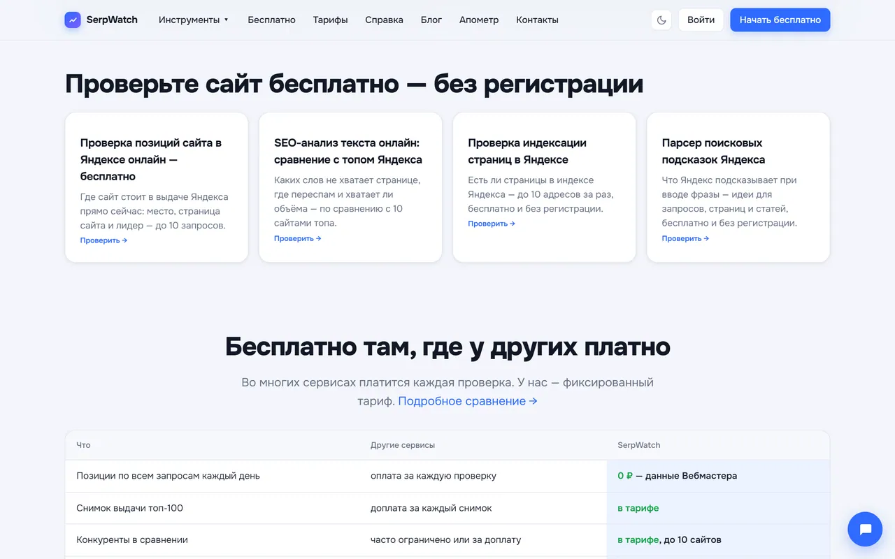Expand the Инструменты dropdown menu
This screenshot has width=895, height=559.
(194, 20)
